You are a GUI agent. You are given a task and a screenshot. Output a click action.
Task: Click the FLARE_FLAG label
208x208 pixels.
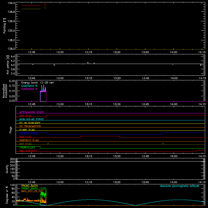click(x=27, y=130)
